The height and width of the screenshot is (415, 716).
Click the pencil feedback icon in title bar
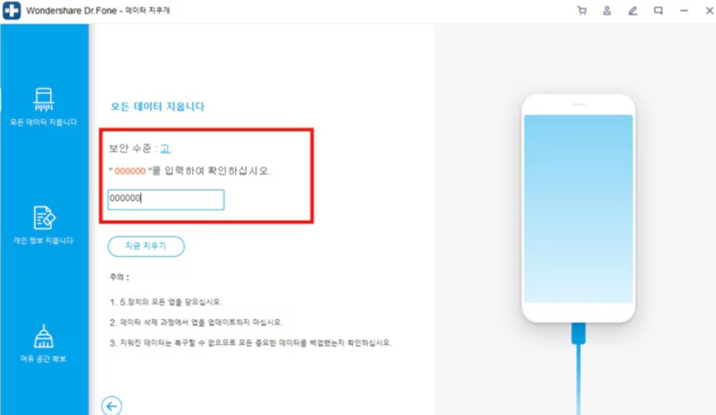click(x=632, y=10)
